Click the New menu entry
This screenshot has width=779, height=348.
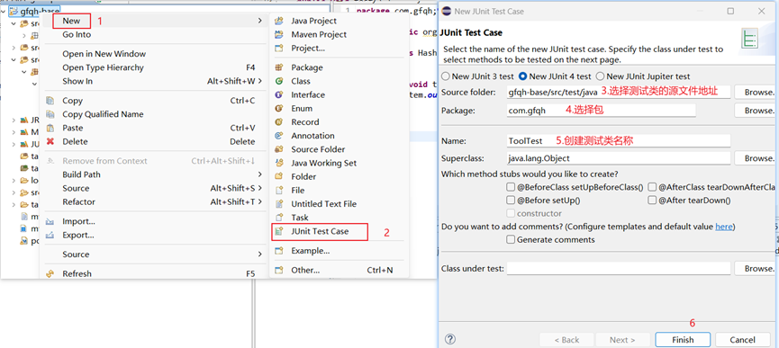[71, 21]
